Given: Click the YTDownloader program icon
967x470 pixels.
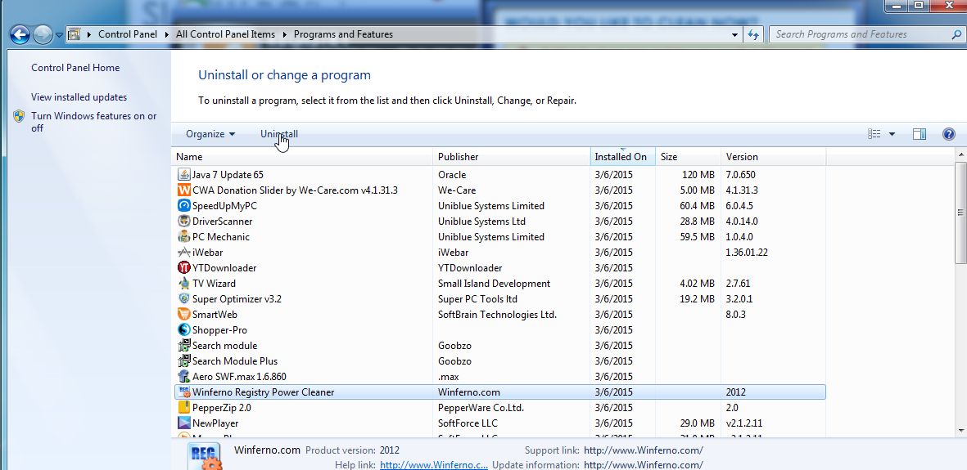Looking at the screenshot, I should (183, 268).
